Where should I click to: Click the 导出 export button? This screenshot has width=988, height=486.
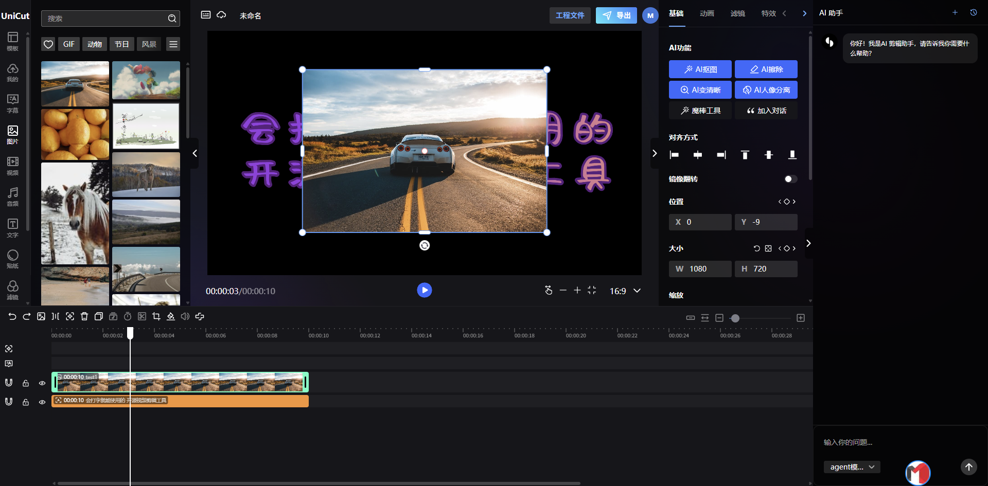click(x=616, y=15)
